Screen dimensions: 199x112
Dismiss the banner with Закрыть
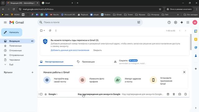coord(97,50)
